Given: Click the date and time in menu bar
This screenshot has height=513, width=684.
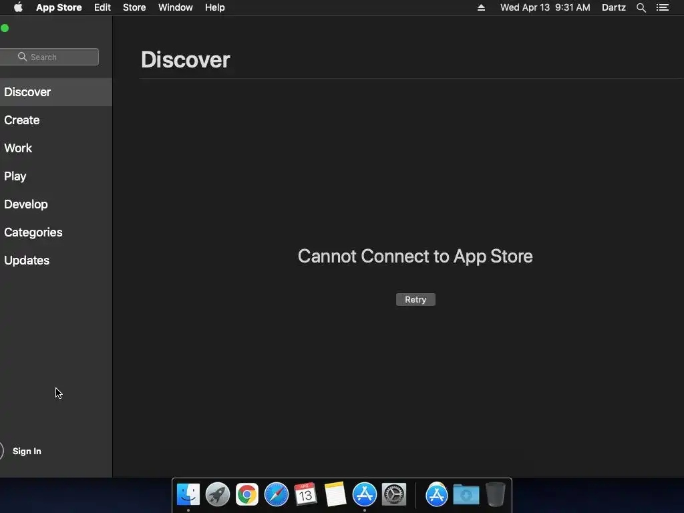Looking at the screenshot, I should [x=545, y=7].
